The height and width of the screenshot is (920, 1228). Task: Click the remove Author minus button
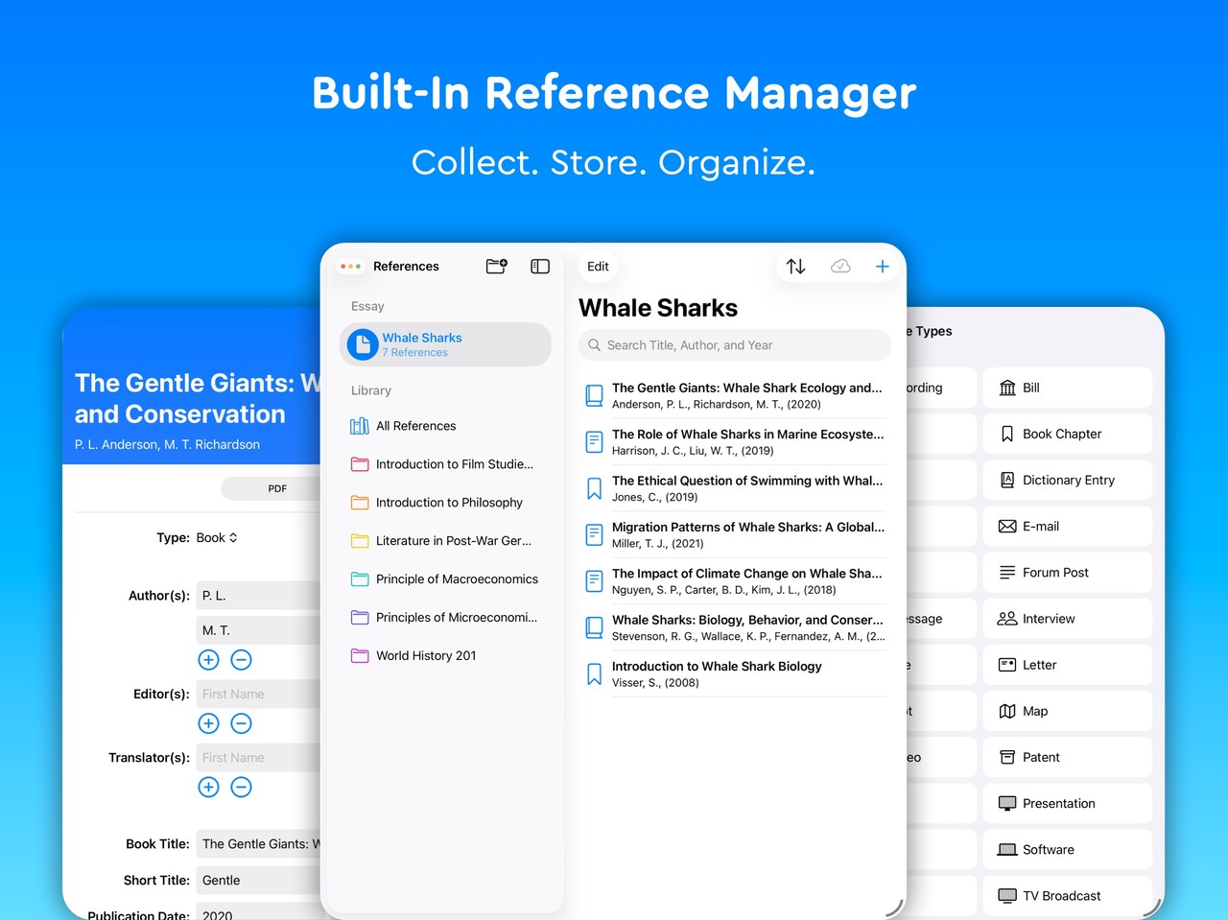tap(242, 660)
